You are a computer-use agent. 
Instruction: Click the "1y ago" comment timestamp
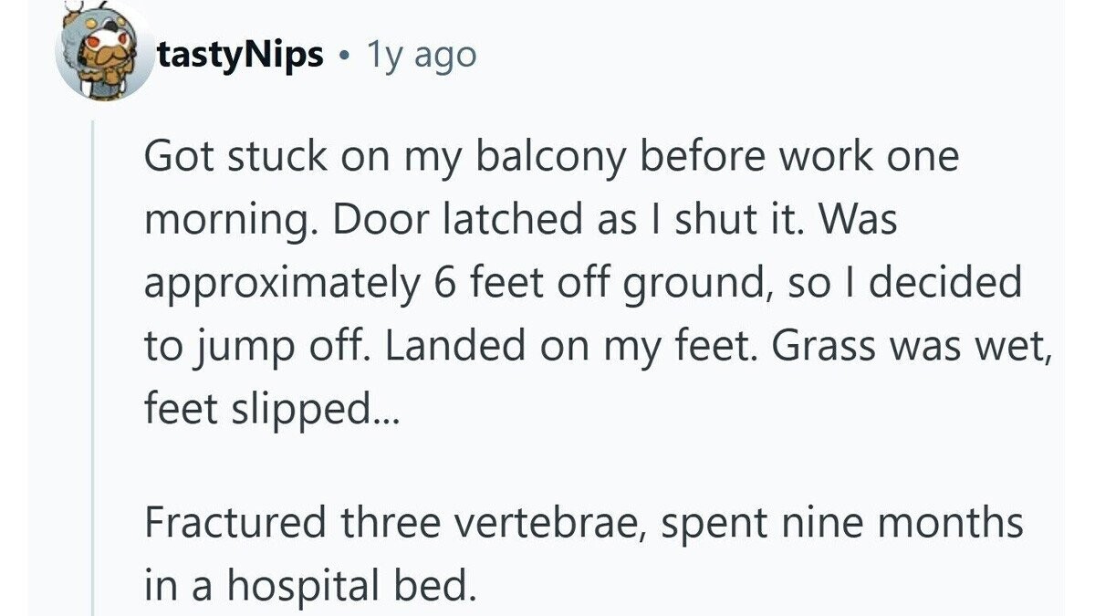[x=421, y=56]
